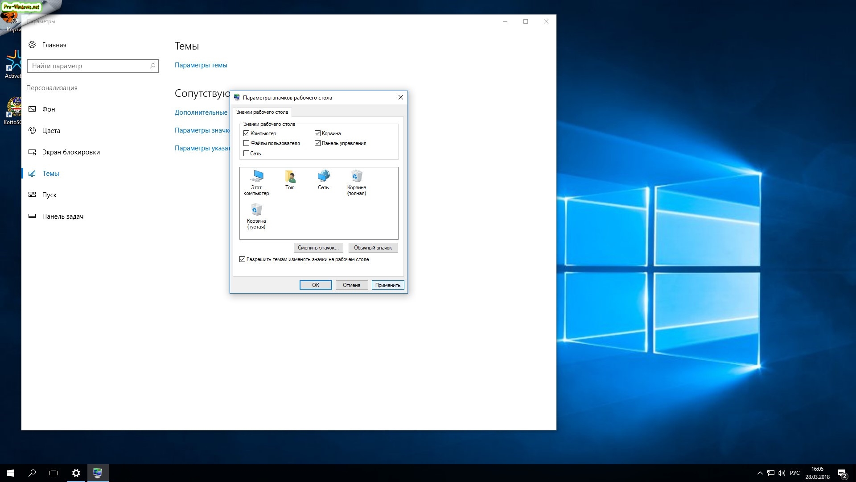Open the 'Цвета' personalization section
Image resolution: width=856 pixels, height=482 pixels.
click(51, 131)
